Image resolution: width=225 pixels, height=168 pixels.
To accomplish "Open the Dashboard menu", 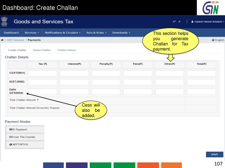I will pos(11,33).
